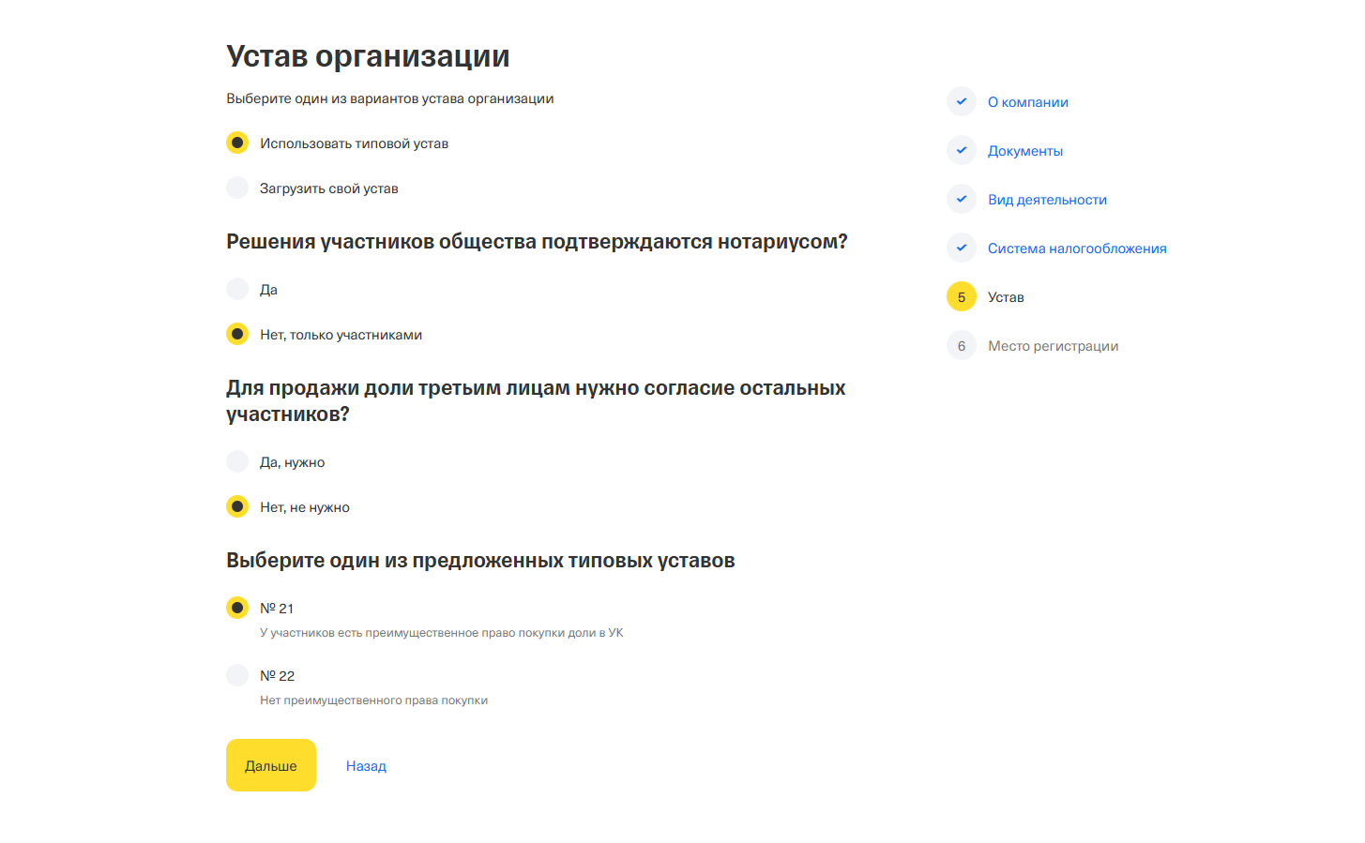Click the yellow 'Дальше' button
This screenshot has height=843, width=1365.
click(271, 765)
